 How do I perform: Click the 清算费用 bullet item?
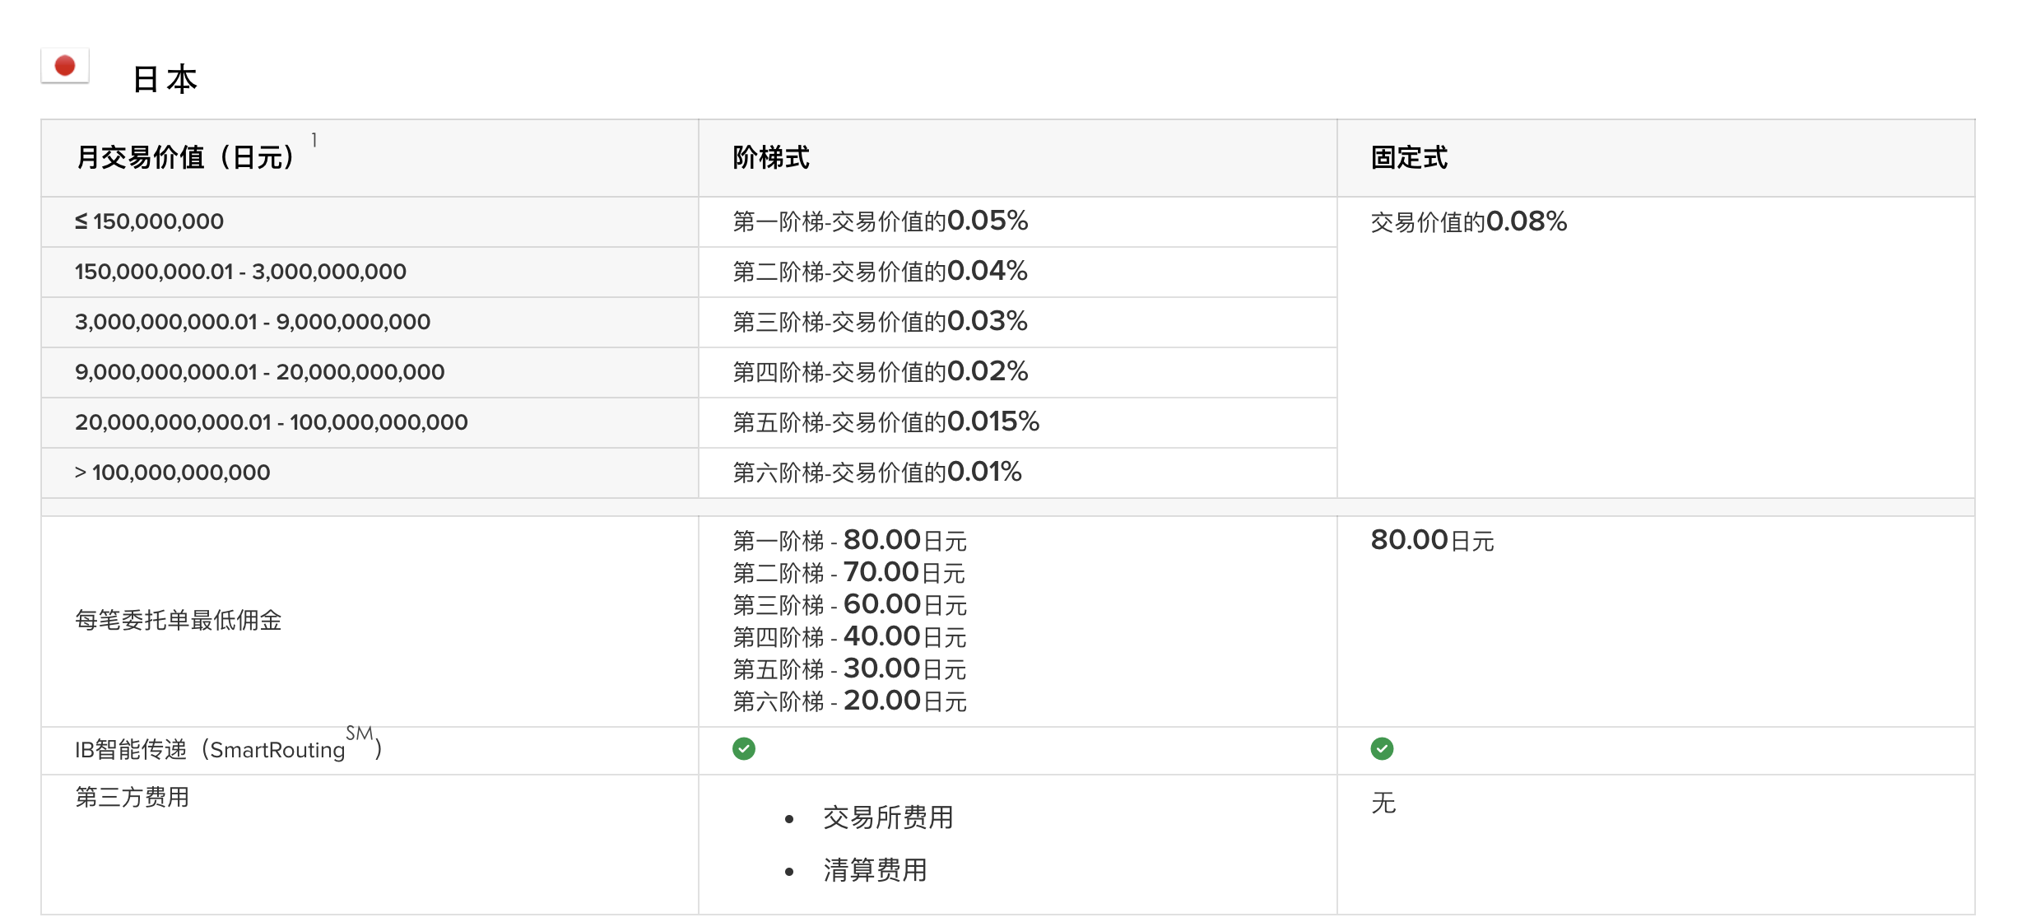pos(875,870)
